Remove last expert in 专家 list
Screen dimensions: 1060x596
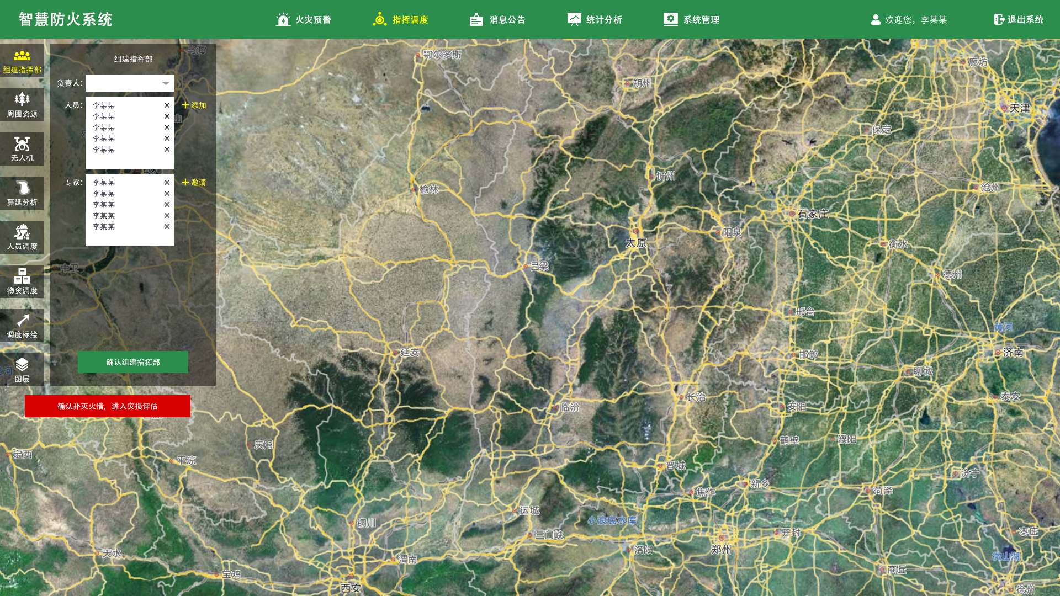167,227
